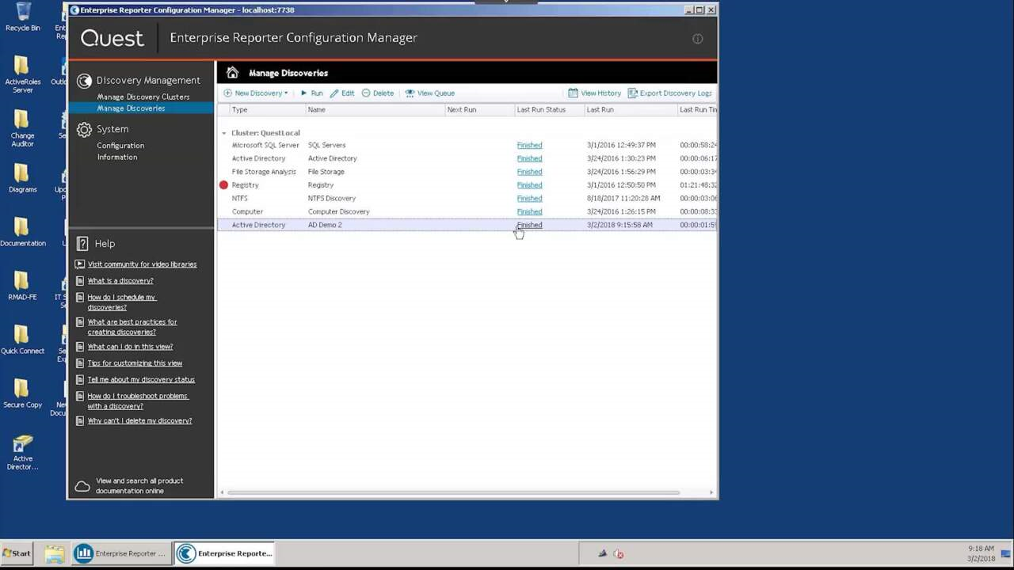Open the New Discovery dropdown
The height and width of the screenshot is (570, 1014).
[256, 93]
